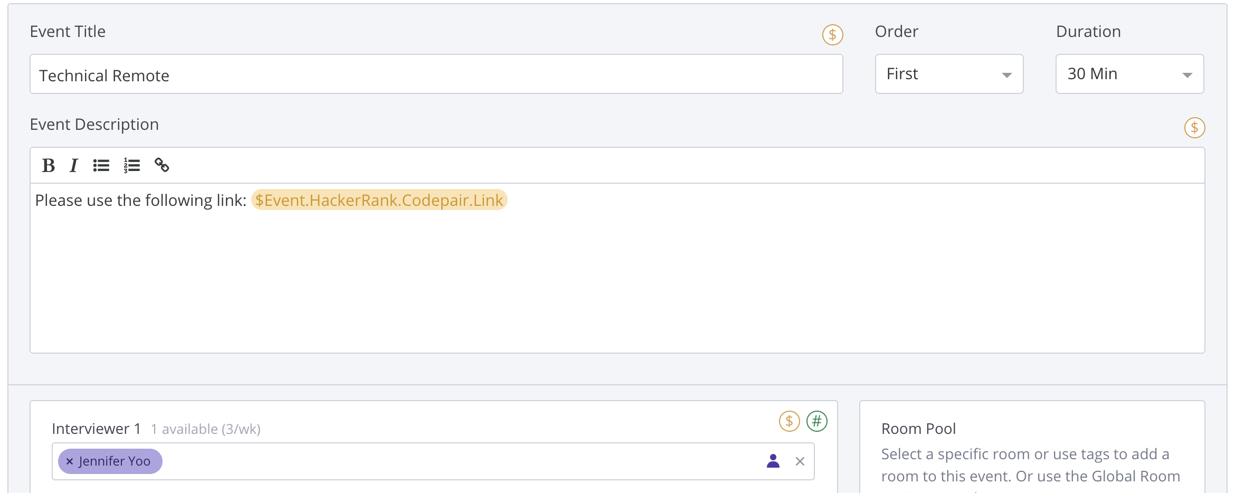The height and width of the screenshot is (493, 1235).
Task: Clear the Interviewer 1 field with X
Action: tap(800, 461)
